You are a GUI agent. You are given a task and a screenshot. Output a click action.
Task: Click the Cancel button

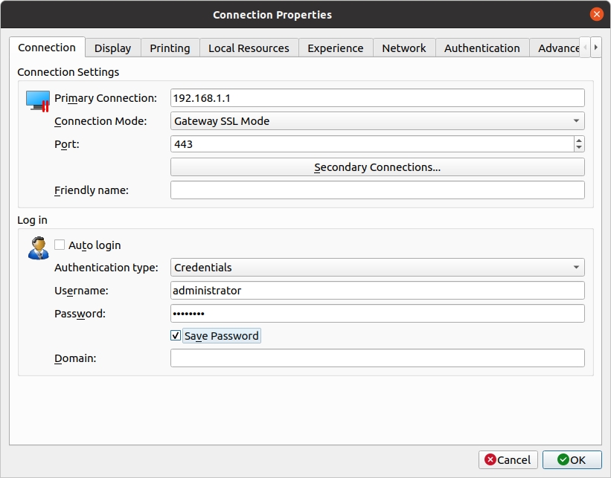[x=507, y=460]
